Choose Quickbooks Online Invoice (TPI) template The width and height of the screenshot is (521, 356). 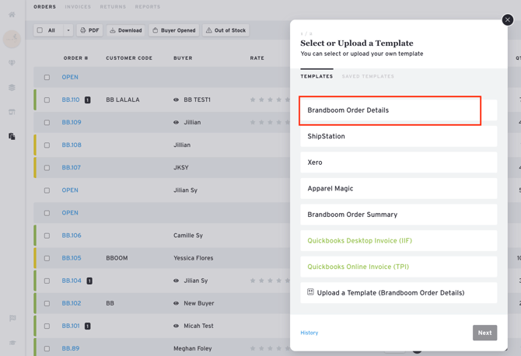pyautogui.click(x=398, y=267)
